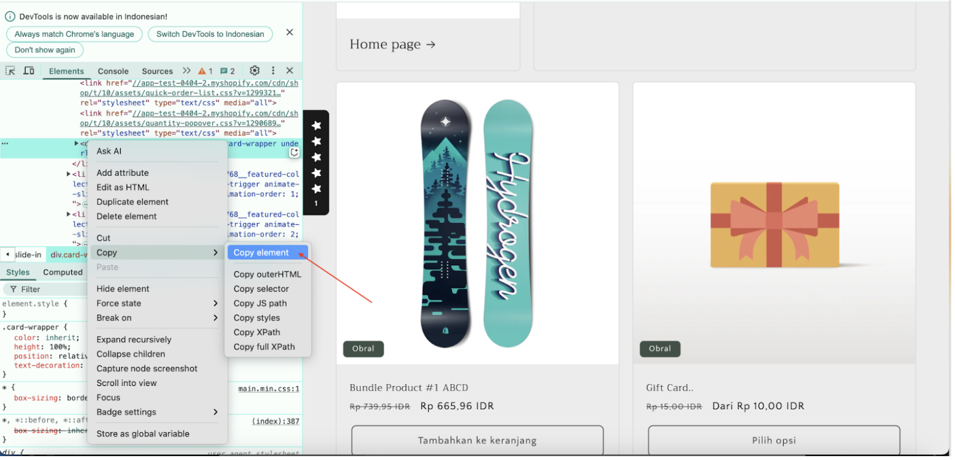Screen dimensions: 955x461
Task: Click the Don't show again option
Action: point(45,50)
